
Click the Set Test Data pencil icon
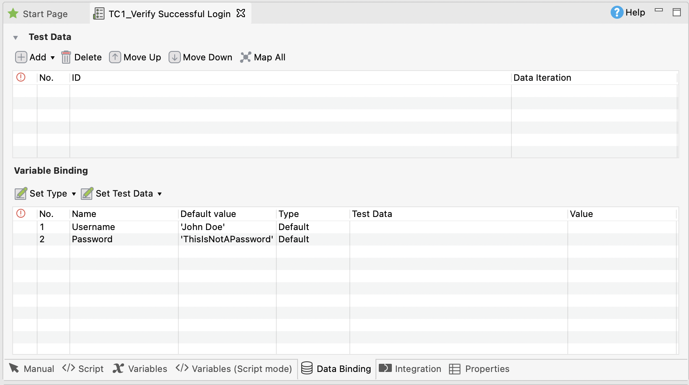coord(87,193)
